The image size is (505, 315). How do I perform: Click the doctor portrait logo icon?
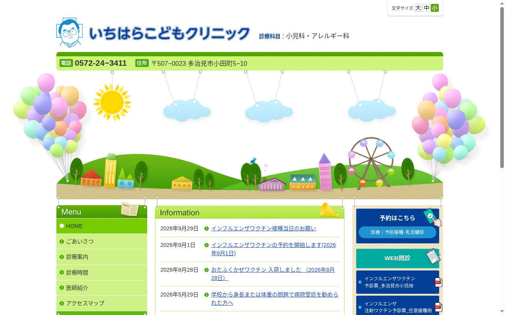pyautogui.click(x=70, y=33)
